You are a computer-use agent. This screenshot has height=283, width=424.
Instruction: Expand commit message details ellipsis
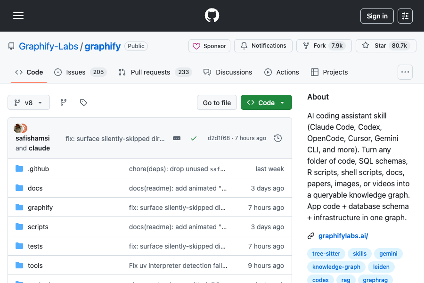[x=177, y=138]
